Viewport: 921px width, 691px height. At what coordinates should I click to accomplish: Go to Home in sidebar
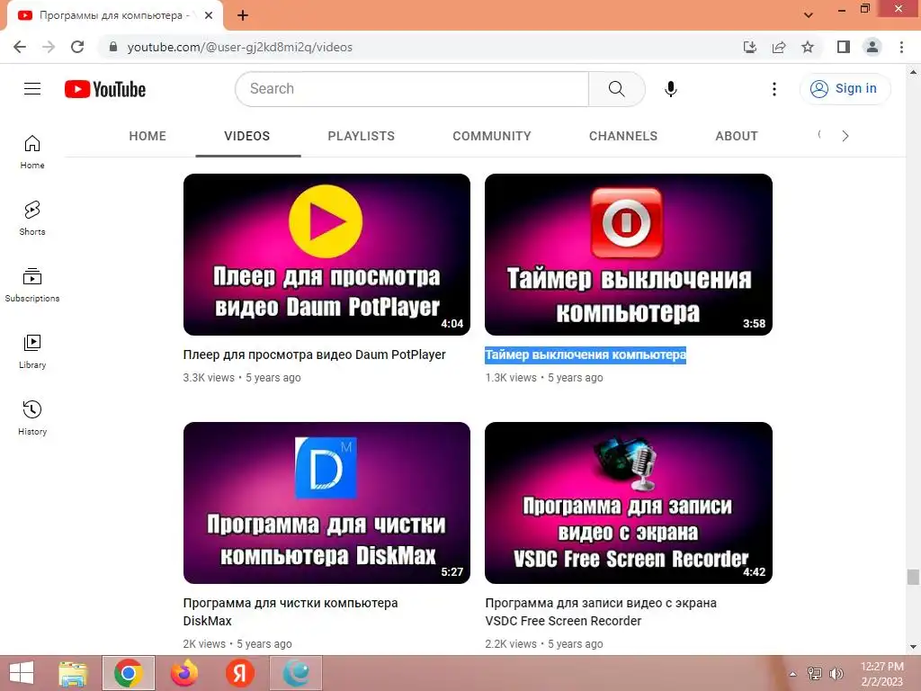(32, 151)
